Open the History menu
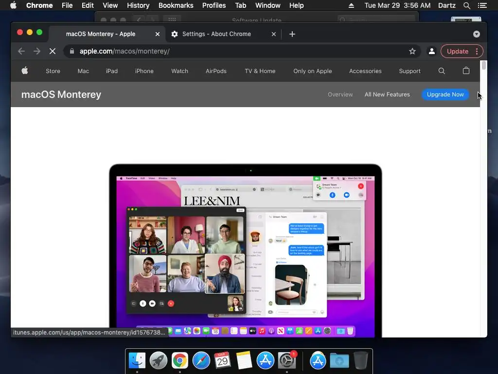 (x=138, y=5)
